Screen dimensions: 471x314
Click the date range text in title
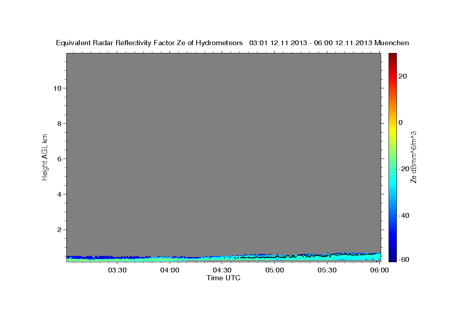click(310, 43)
